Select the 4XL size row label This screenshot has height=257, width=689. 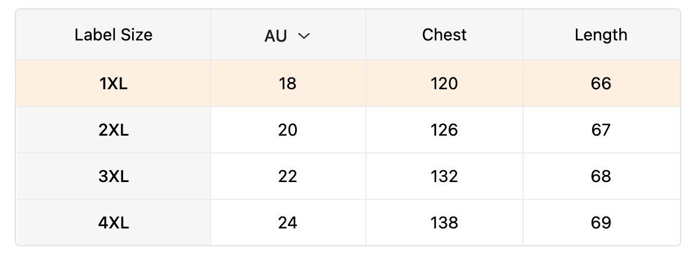click(113, 222)
